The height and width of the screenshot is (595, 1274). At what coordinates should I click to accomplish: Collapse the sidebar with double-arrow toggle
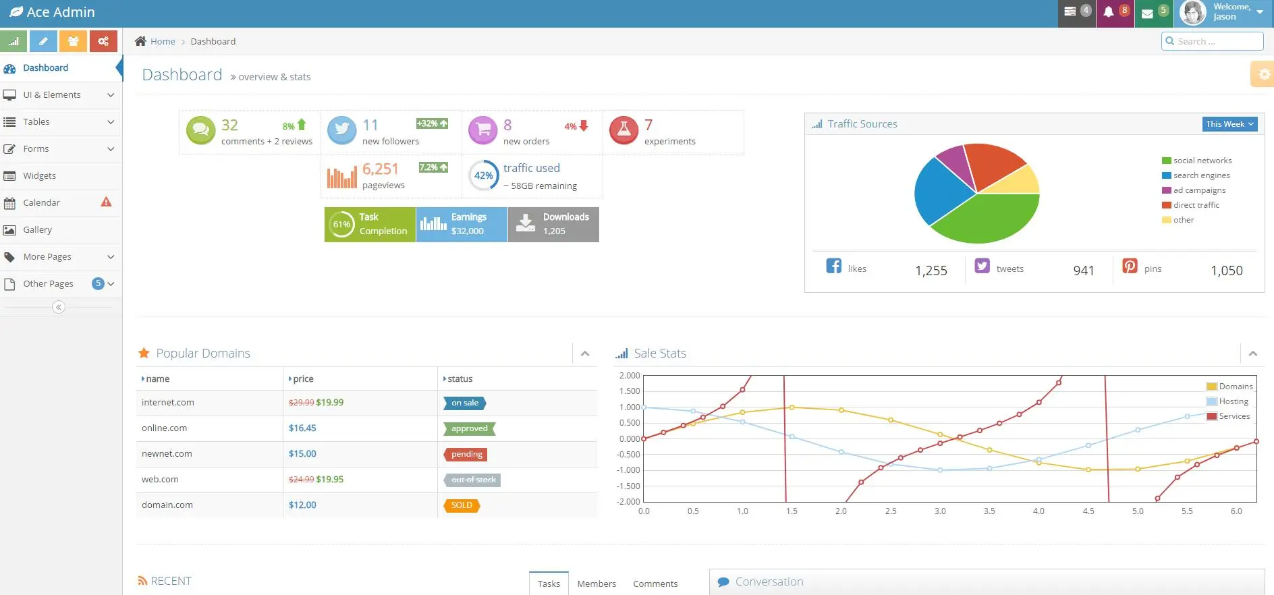coord(59,307)
